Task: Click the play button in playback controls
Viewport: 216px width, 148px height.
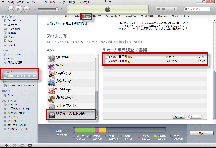Action: (x=19, y=9)
